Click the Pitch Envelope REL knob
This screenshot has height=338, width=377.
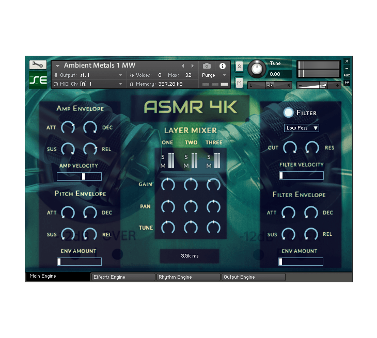click(x=90, y=234)
